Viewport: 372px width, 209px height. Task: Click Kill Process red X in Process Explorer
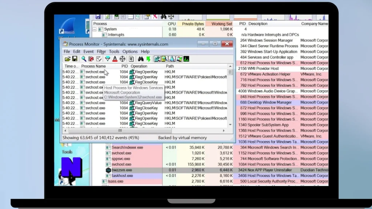click(x=155, y=17)
